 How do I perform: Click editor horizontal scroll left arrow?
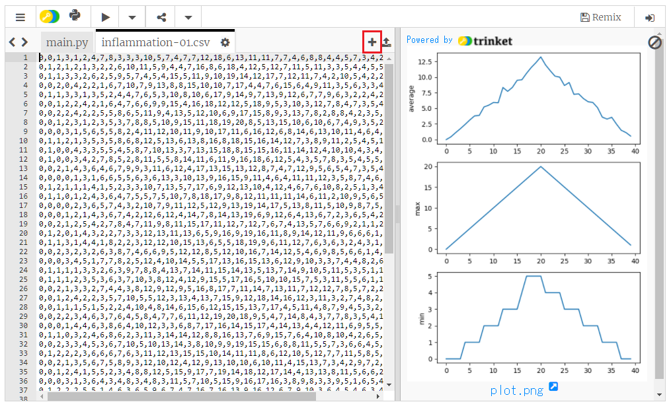pos(42,397)
